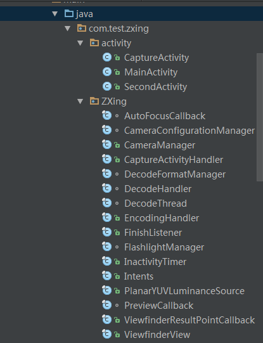263x343 pixels.
Task: Select the CaptureActivity class
Action: click(157, 58)
